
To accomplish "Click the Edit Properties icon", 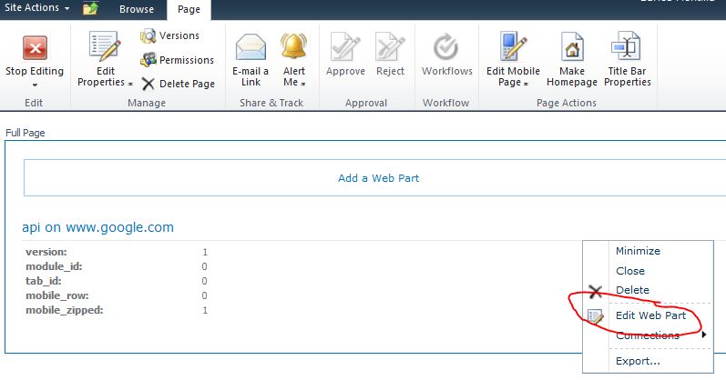I will coord(104,46).
